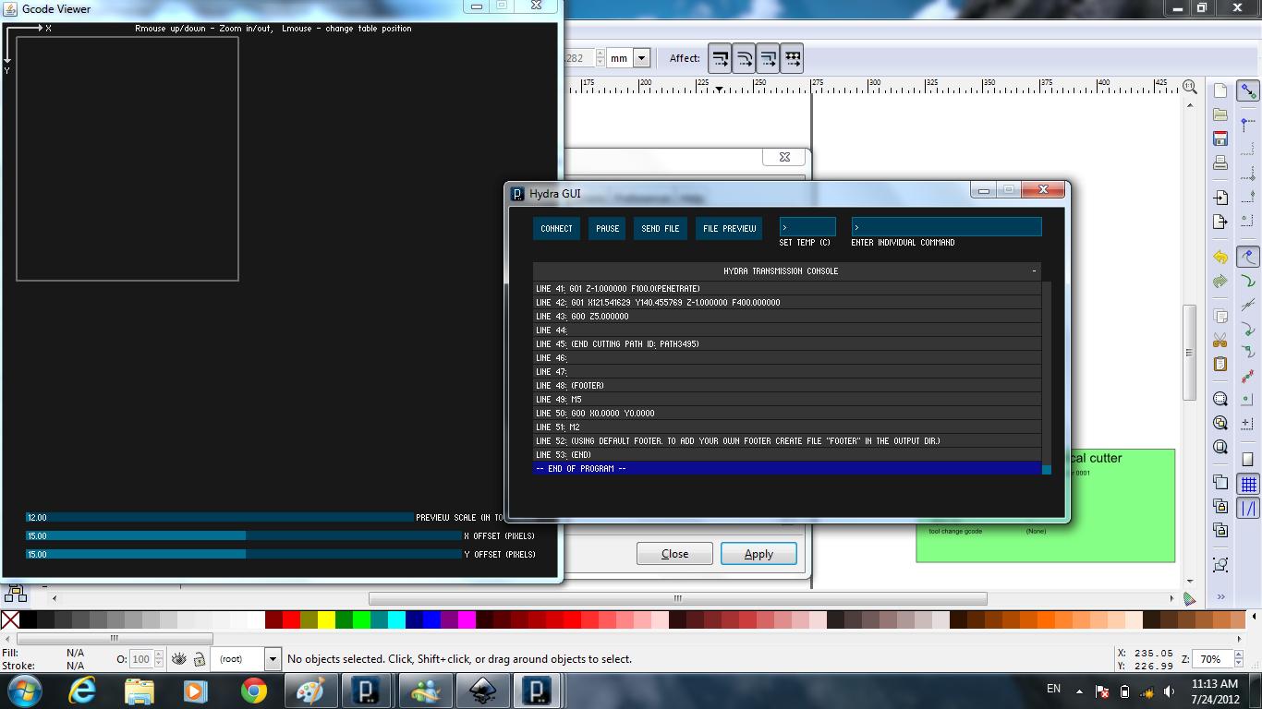Open the mm units dropdown
Image resolution: width=1262 pixels, height=709 pixels.
pos(641,58)
